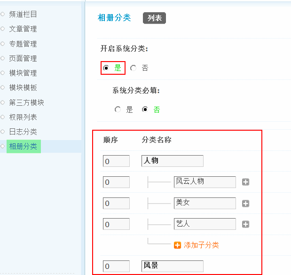This screenshot has height=275, width=291.
Task: Go to 专题管理 sidebar item
Action: [x=23, y=44]
